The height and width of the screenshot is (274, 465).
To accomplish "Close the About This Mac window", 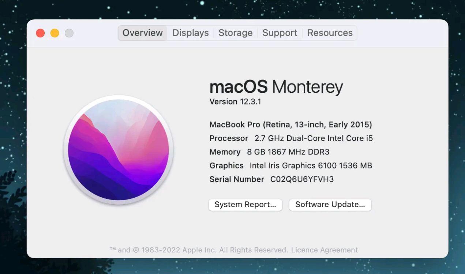I will click(x=40, y=33).
